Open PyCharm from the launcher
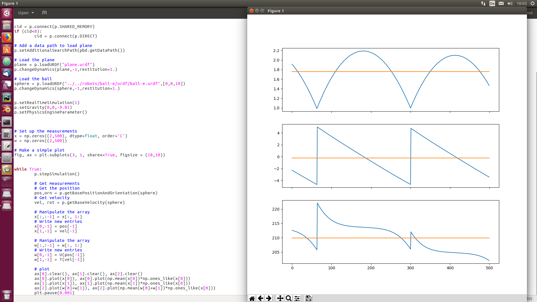Screen dimensions: 537x302 point(7,98)
